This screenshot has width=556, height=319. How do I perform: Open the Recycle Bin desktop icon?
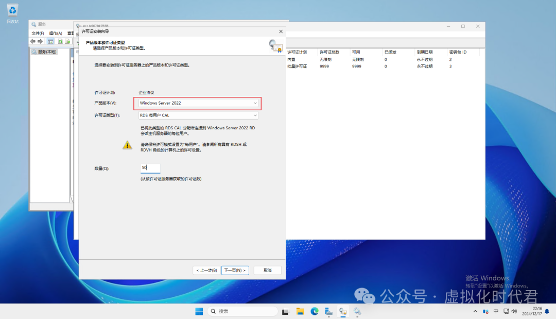tap(12, 12)
